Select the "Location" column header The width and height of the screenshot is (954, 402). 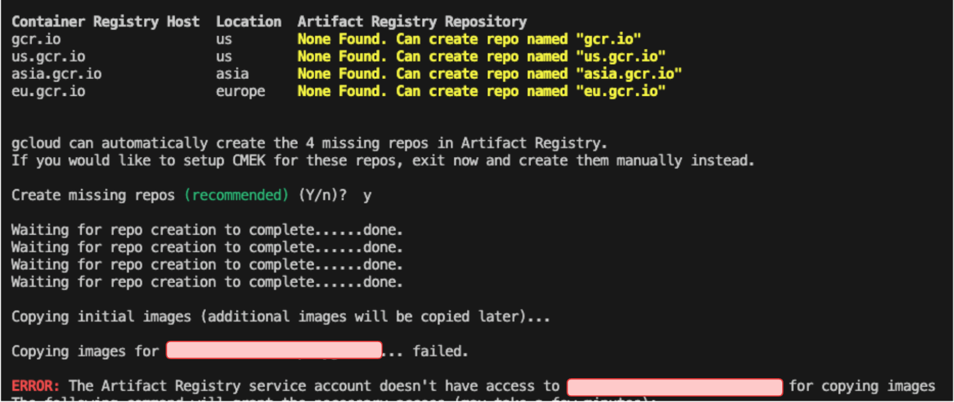249,22
